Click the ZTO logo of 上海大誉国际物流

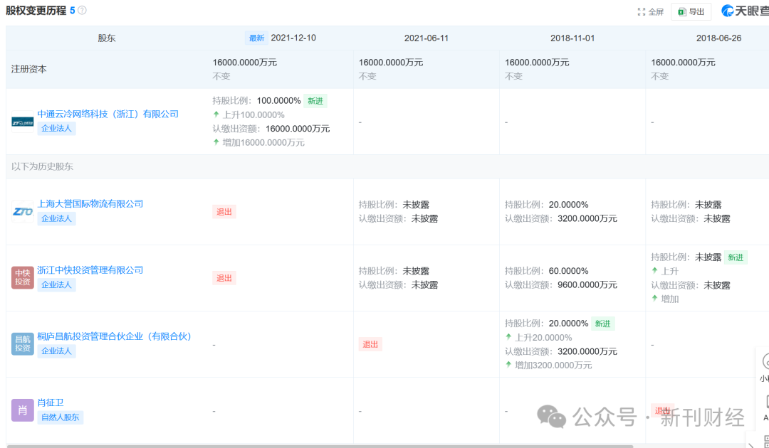[23, 211]
